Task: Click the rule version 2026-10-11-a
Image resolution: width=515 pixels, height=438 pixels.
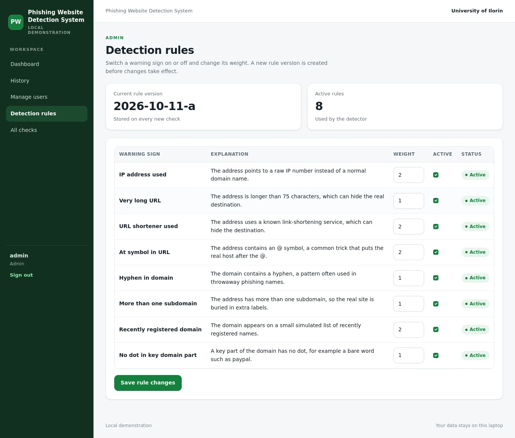Action: [x=154, y=106]
